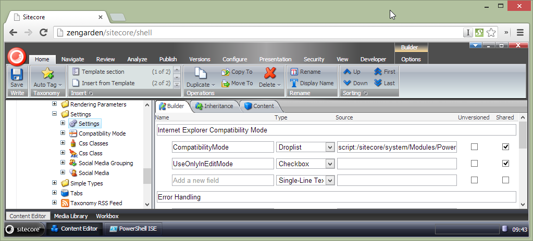Click the Sitecore red logo button

(x=16, y=56)
